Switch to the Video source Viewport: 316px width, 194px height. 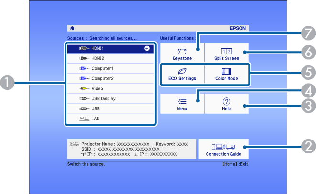pos(110,88)
